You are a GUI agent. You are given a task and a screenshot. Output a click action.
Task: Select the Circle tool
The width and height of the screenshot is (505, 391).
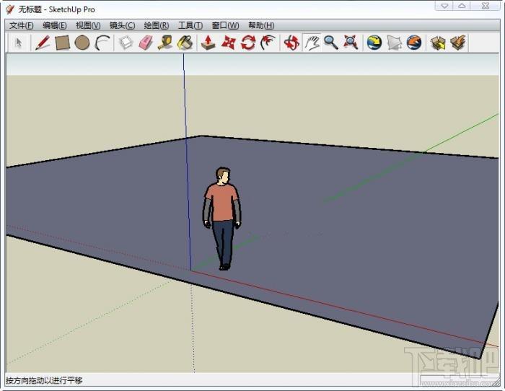[82, 43]
